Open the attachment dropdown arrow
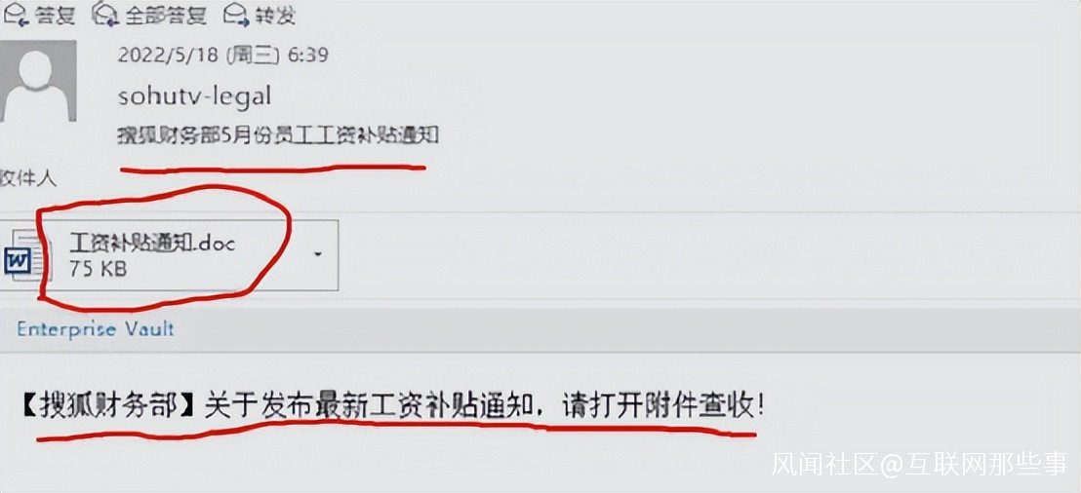This screenshot has width=1081, height=493. pyautogui.click(x=318, y=254)
